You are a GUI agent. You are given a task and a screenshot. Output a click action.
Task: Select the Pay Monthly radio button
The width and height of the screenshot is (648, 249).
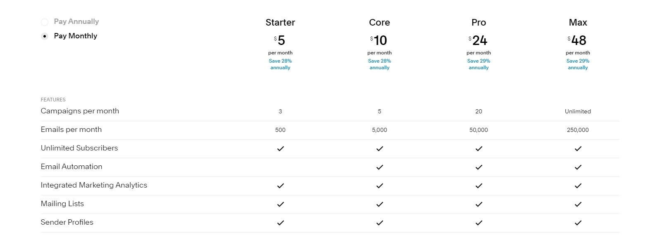[45, 36]
